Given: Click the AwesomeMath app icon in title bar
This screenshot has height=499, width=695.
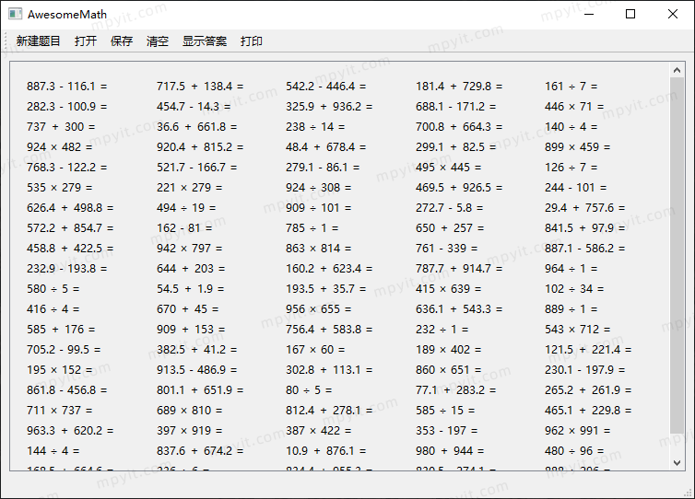Looking at the screenshot, I should (x=15, y=14).
